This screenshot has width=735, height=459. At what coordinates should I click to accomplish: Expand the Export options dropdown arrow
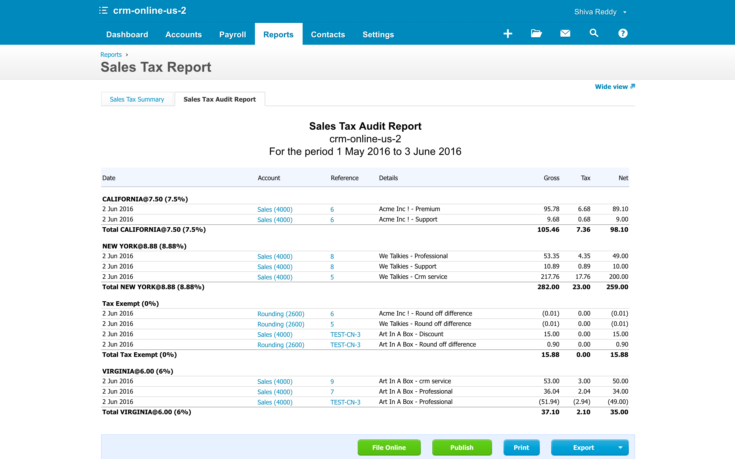[620, 447]
